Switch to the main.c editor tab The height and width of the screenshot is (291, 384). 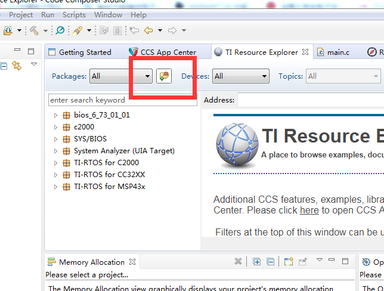pyautogui.click(x=333, y=52)
